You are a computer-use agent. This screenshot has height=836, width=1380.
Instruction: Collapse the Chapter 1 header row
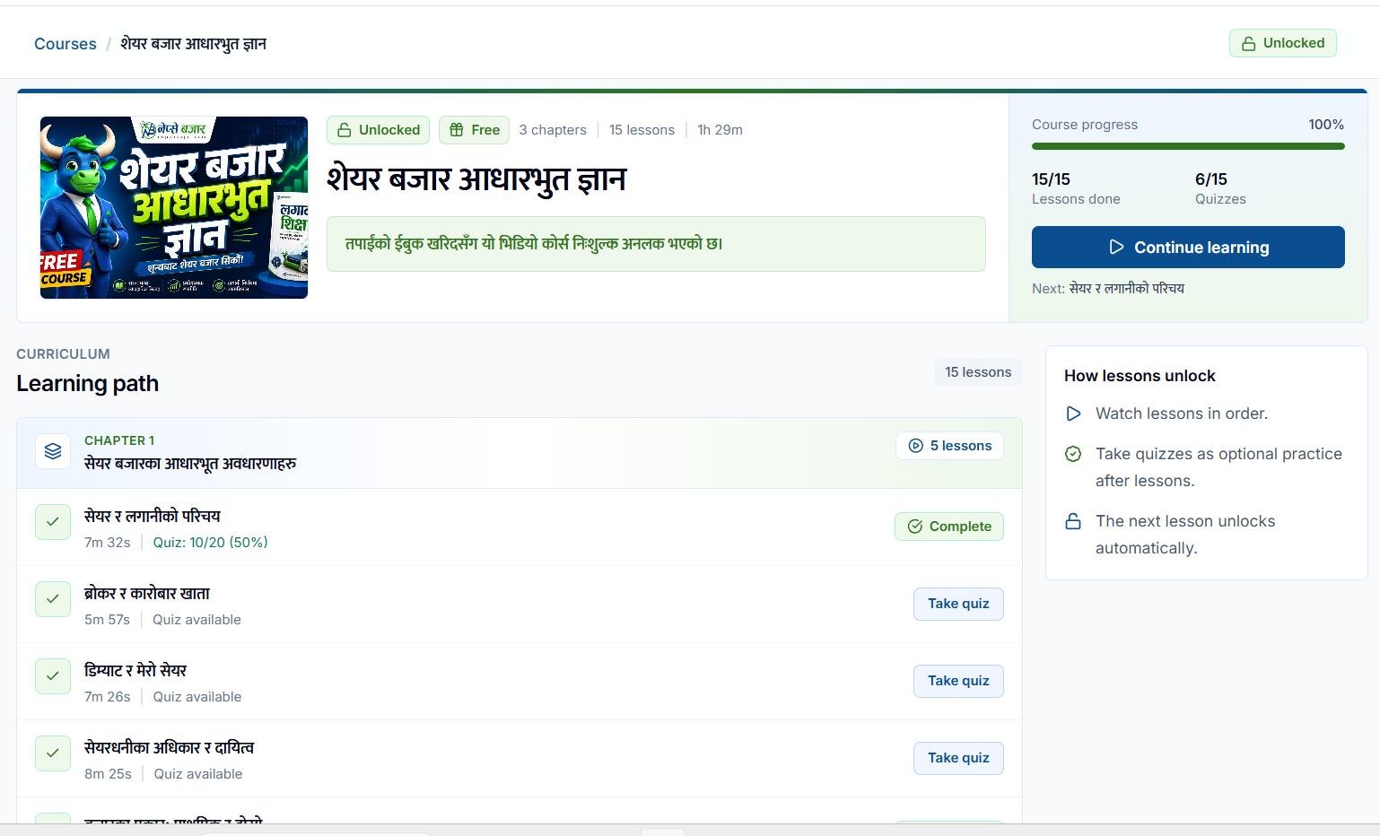pos(520,453)
